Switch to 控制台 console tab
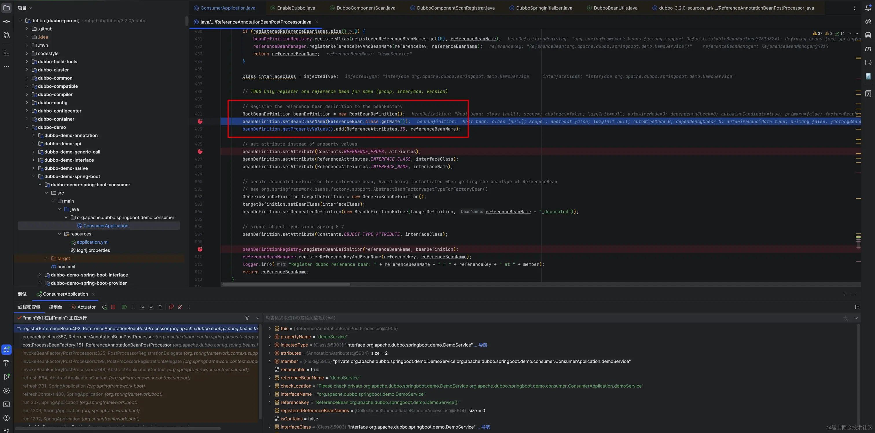The image size is (875, 433). click(55, 307)
